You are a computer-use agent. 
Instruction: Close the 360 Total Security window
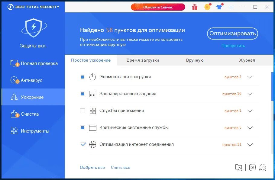click(x=267, y=7)
